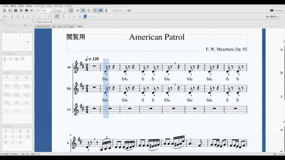The width and height of the screenshot is (285, 160).
Task: Open palette panel more options menu
Action: click(x=30, y=25)
